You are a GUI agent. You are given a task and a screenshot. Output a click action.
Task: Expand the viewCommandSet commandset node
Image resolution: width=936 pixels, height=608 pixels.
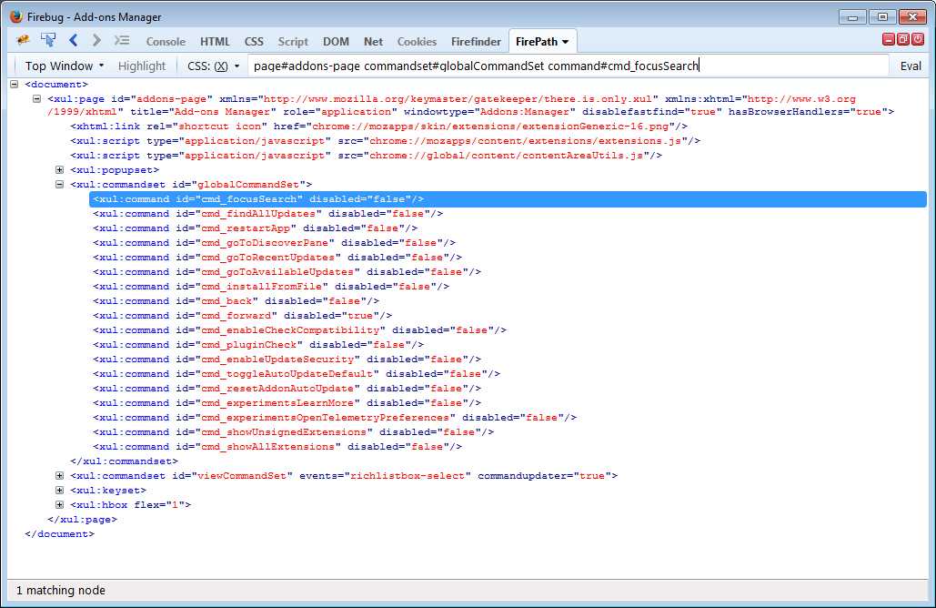(x=60, y=475)
